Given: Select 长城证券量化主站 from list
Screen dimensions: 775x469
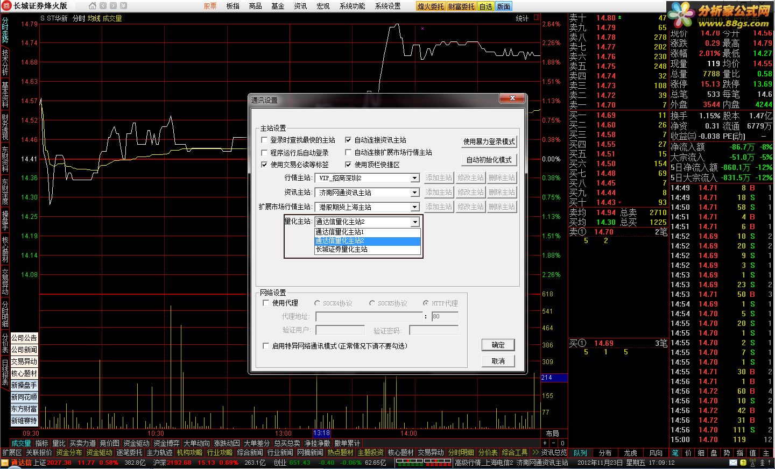Looking at the screenshot, I should click(367, 249).
